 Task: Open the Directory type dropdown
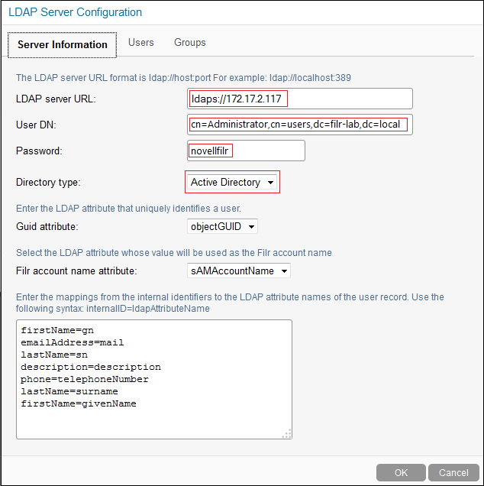232,183
